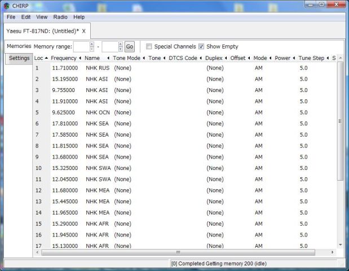This screenshot has width=349, height=271.
Task: Click the arrow beside Tune Step header
Action: tap(328, 58)
